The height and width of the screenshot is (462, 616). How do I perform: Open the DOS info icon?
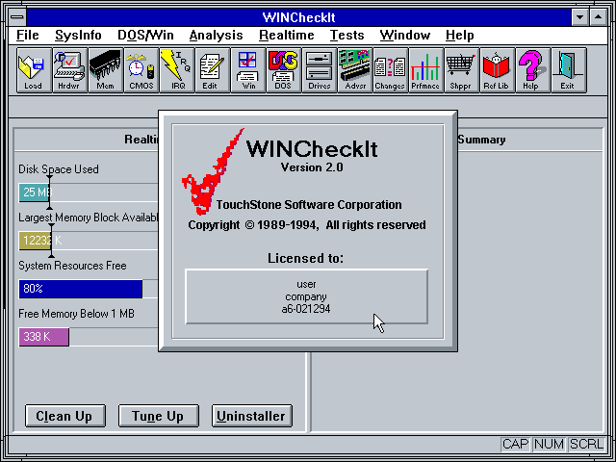pos(284,70)
